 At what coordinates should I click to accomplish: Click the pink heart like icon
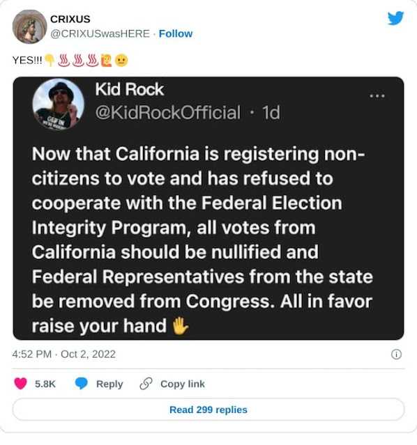(x=20, y=384)
